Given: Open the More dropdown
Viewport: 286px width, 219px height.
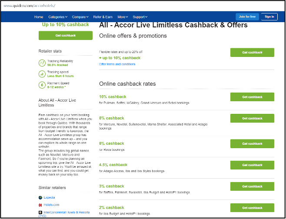Looking at the screenshot, I should [x=123, y=17].
